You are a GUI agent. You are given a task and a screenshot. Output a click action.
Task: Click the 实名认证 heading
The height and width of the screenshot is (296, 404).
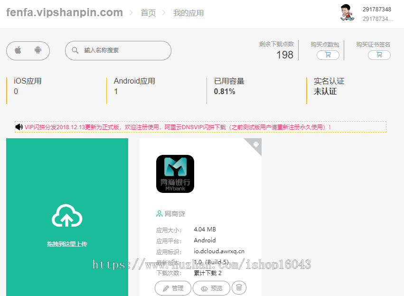pyautogui.click(x=329, y=81)
